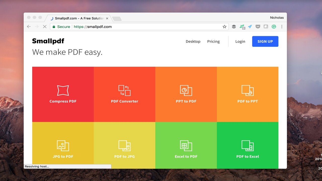Open the Buffer extension stacked-layers icon
This screenshot has height=181, width=322.
pos(234,27)
